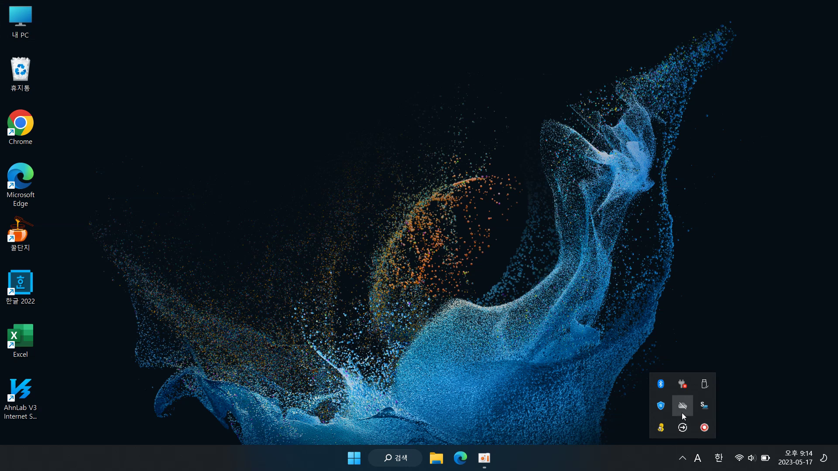Click the OneDrive cloud tray icon
The height and width of the screenshot is (471, 838).
[x=682, y=406]
